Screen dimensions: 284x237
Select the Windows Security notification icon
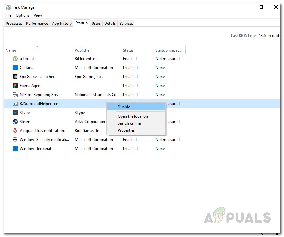pos(14,140)
